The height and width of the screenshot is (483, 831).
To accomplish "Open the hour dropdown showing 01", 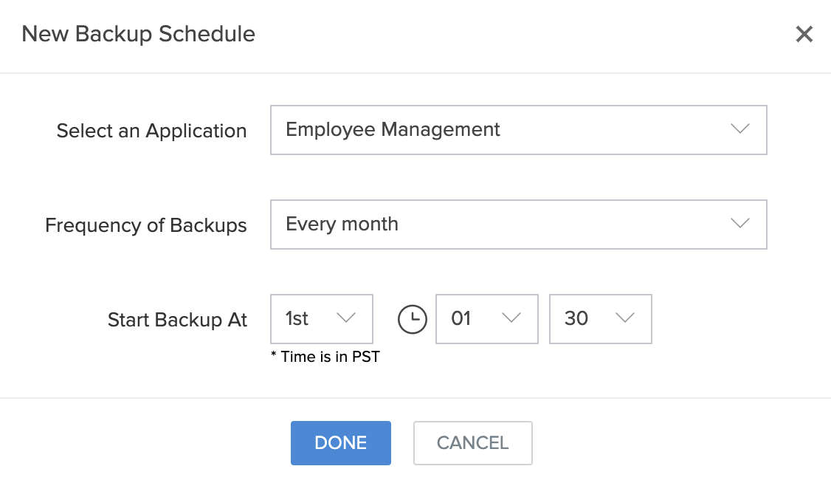I will 487,319.
